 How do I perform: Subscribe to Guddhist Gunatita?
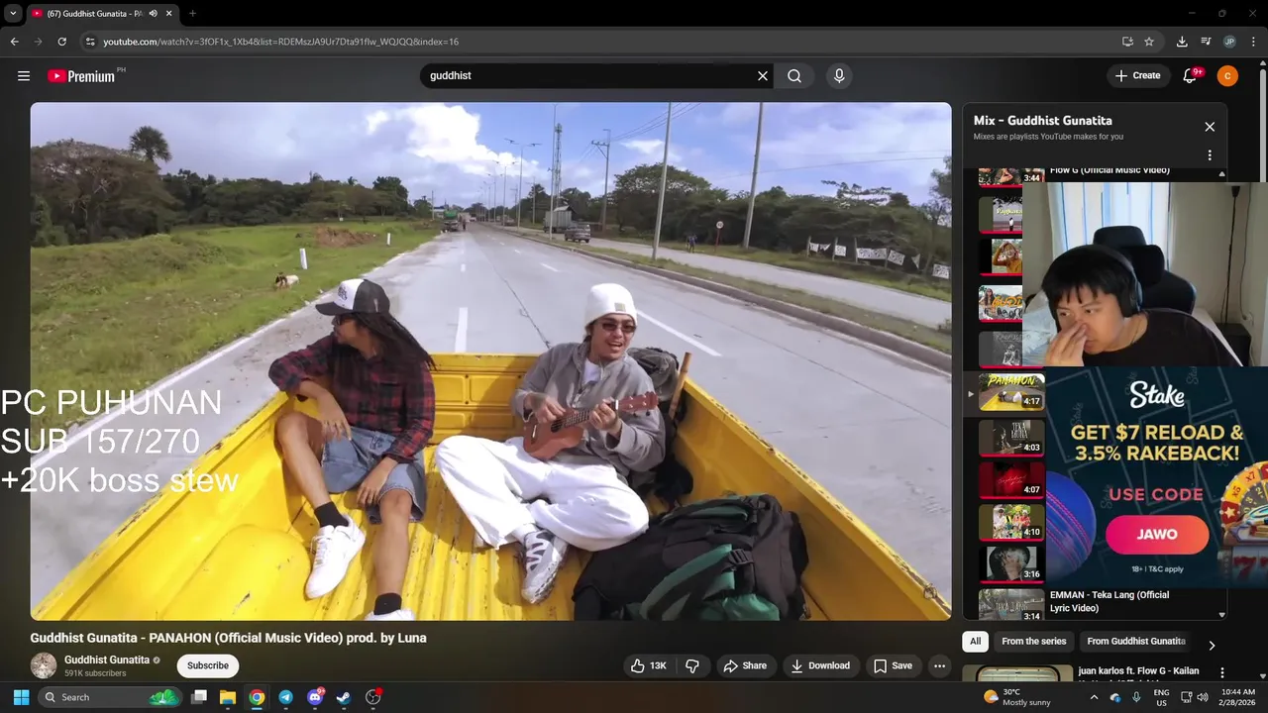point(208,665)
